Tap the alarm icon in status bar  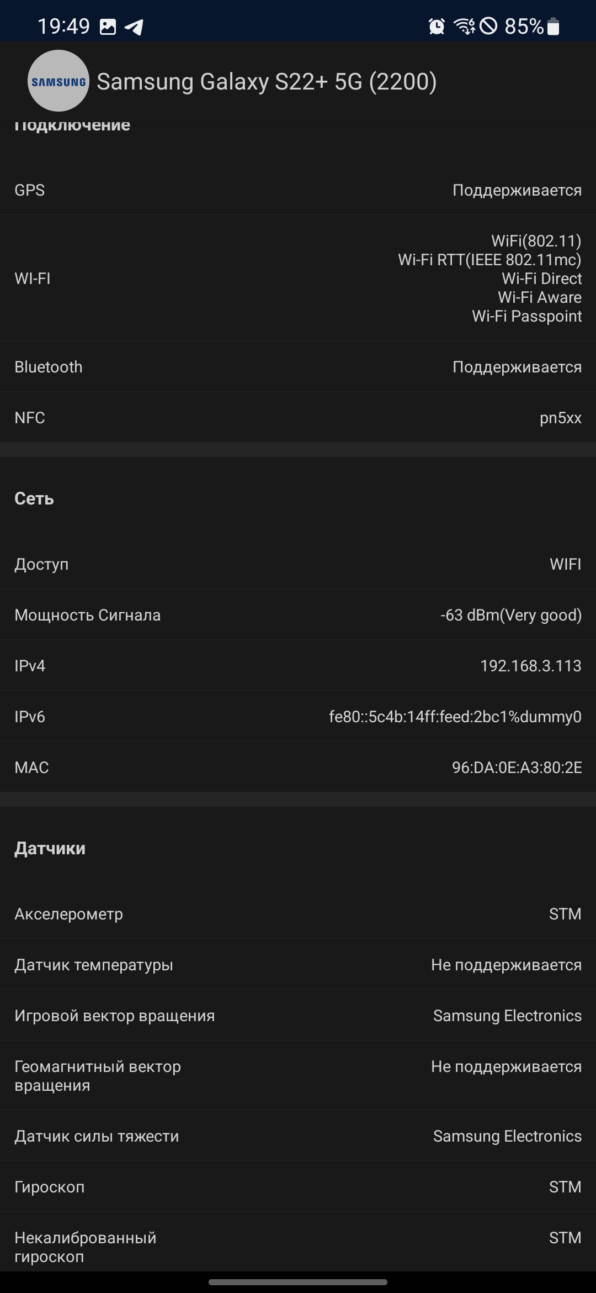point(437,26)
